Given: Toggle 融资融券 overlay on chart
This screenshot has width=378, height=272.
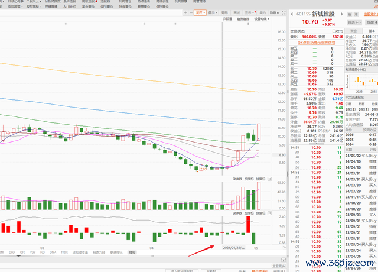Looking at the screenshot, I should pos(243,19).
